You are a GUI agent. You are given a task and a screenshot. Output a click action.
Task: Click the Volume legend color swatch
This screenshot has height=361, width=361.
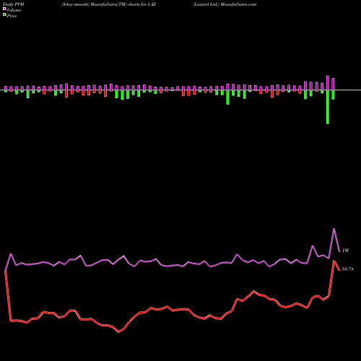pyautogui.click(x=4, y=9)
